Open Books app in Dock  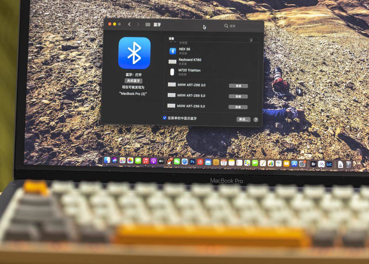pos(286,164)
